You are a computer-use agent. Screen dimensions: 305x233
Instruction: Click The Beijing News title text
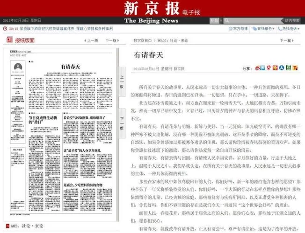coord(151,21)
